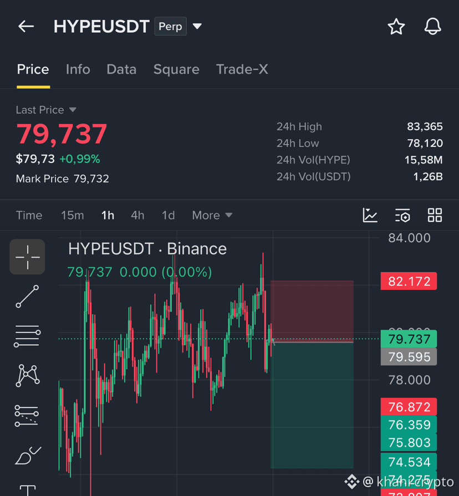Switch chart to 4h interval
This screenshot has height=496, width=459.
137,216
